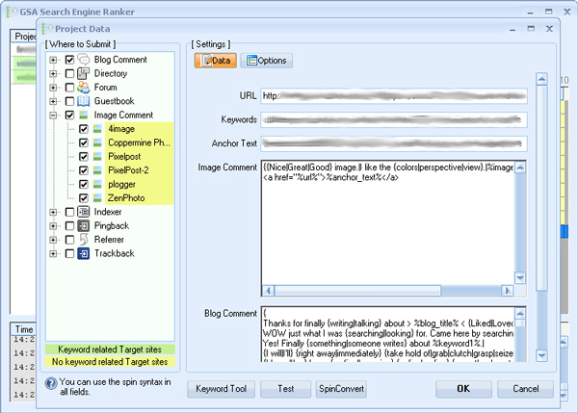Viewport: 578px width, 413px height.
Task: Click the Coppermine Ph... engine icon
Action: tap(97, 142)
